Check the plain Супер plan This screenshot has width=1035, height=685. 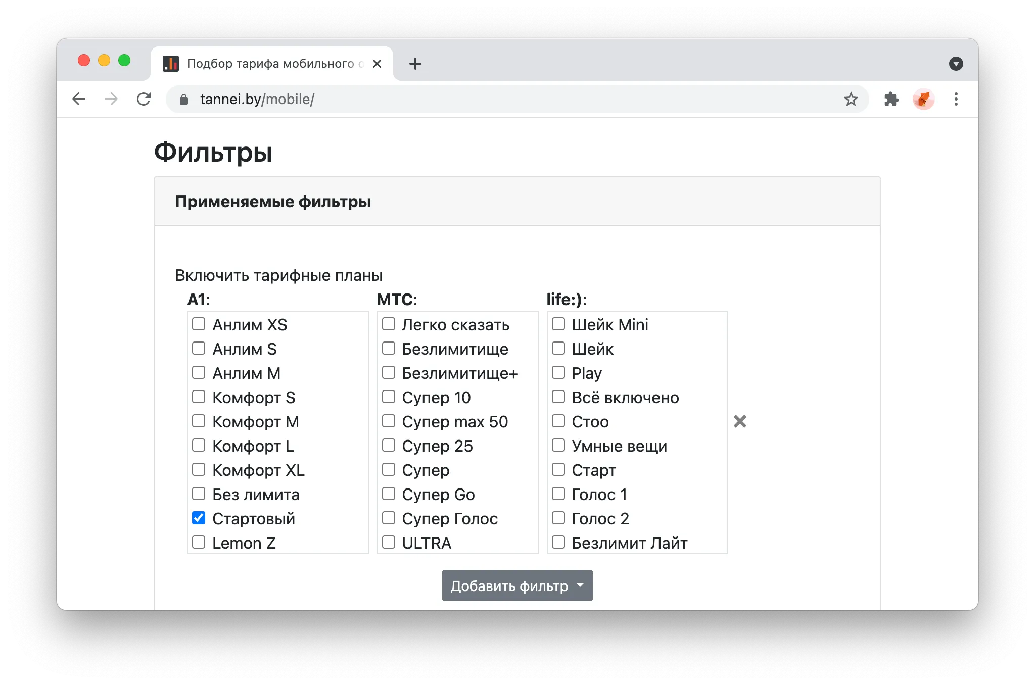[389, 469]
